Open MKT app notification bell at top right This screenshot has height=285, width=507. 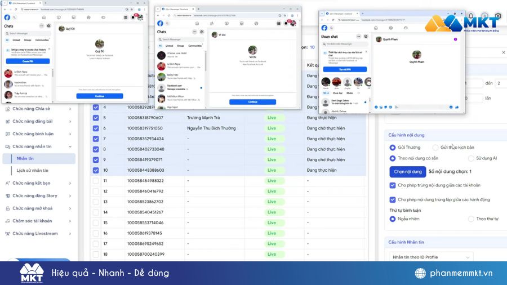click(471, 16)
